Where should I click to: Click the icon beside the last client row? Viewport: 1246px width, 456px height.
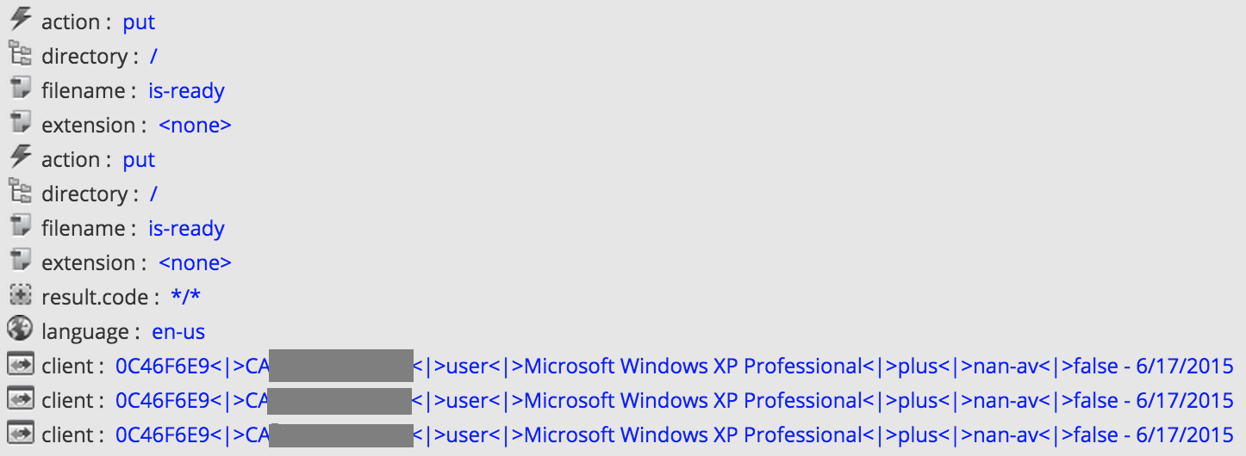point(20,434)
